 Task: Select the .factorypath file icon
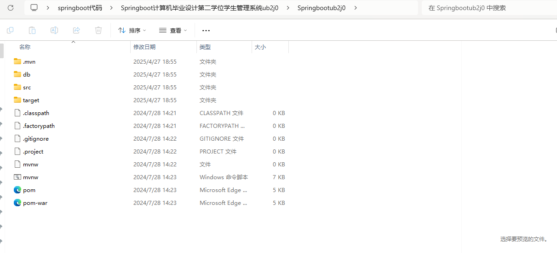pos(17,126)
